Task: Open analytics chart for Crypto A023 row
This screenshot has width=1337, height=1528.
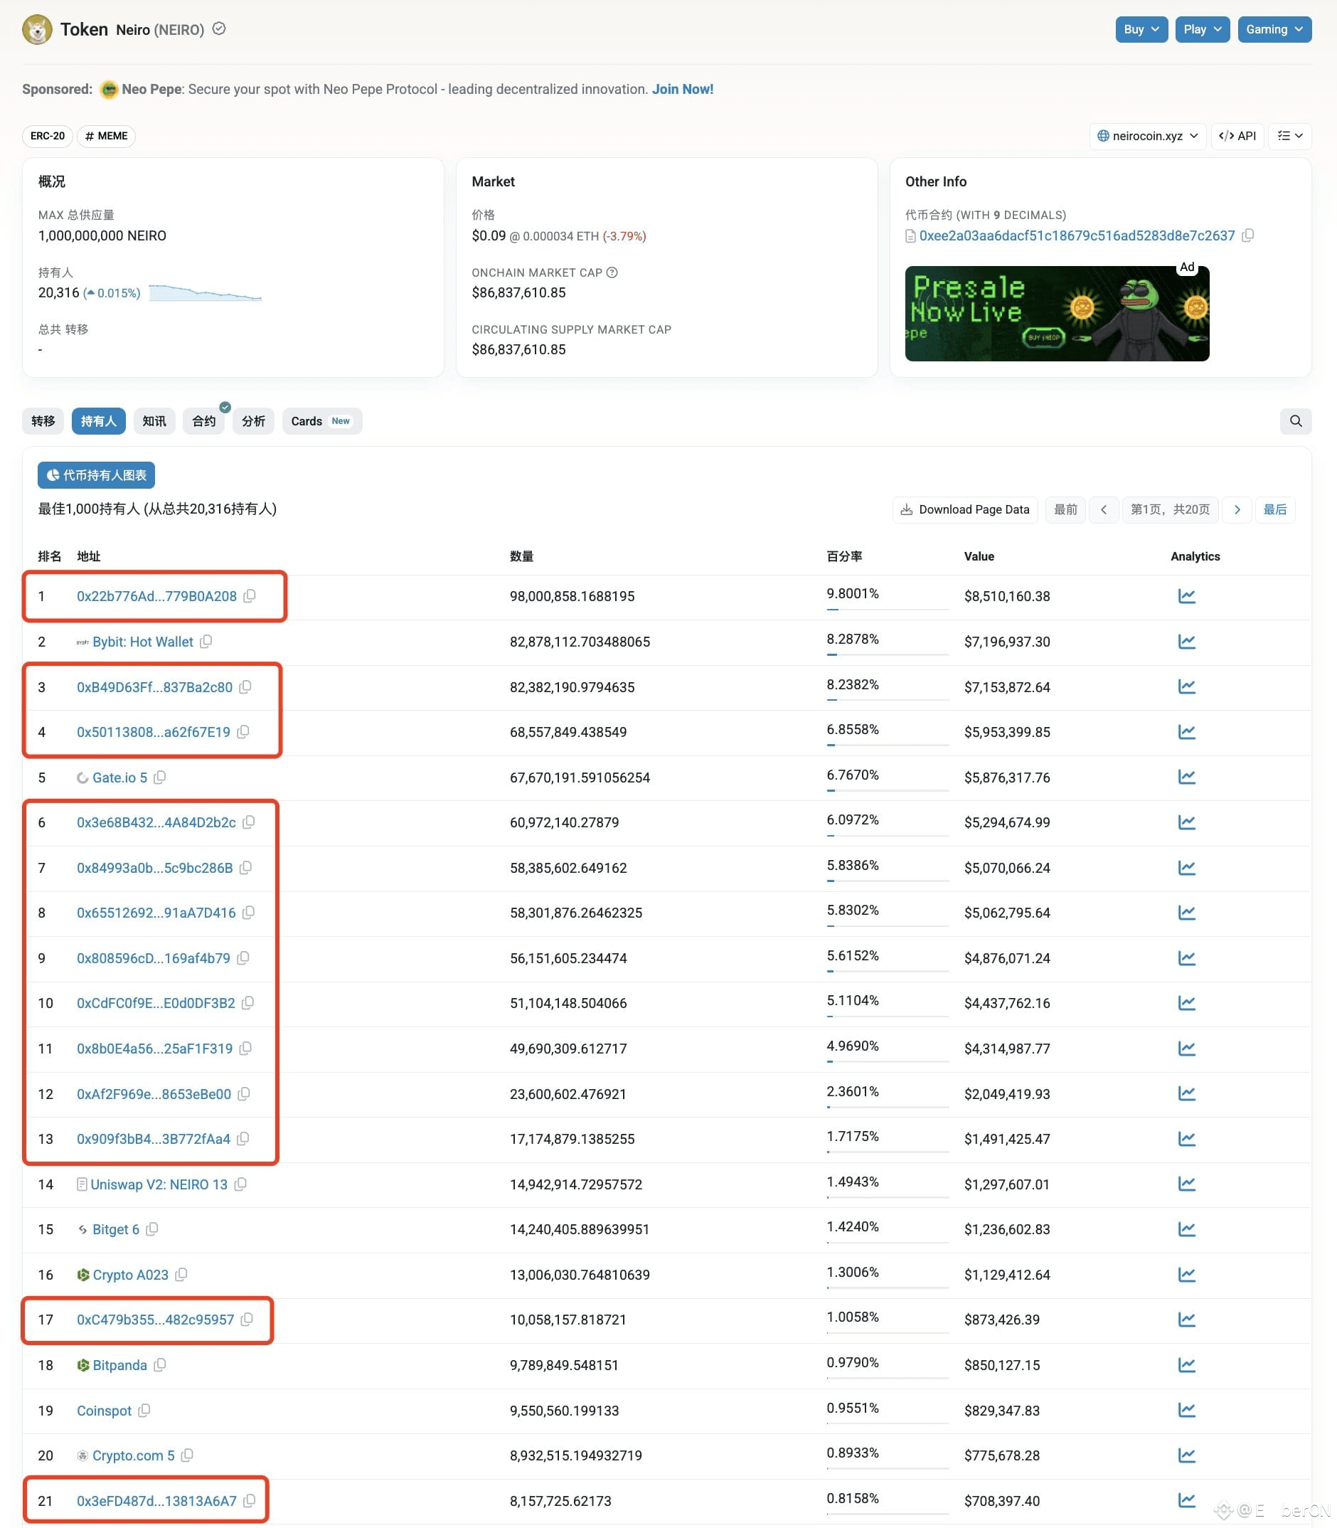Action: tap(1186, 1274)
